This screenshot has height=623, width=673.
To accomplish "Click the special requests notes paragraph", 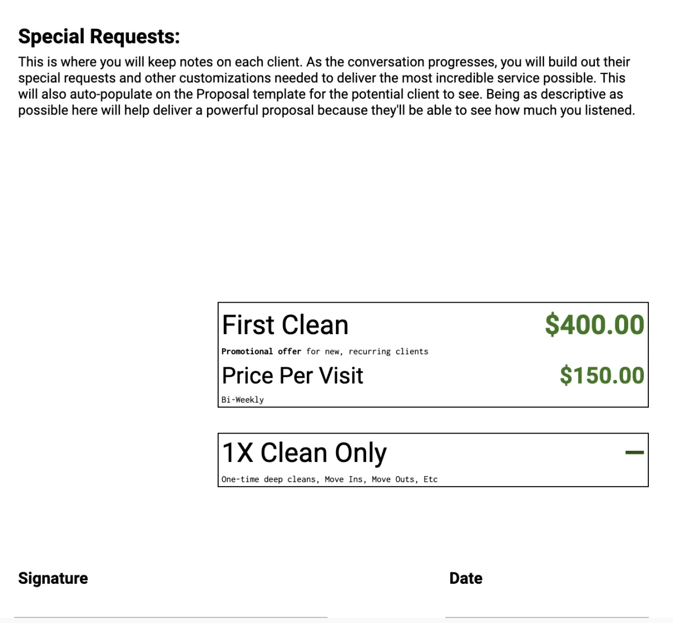I will click(326, 86).
